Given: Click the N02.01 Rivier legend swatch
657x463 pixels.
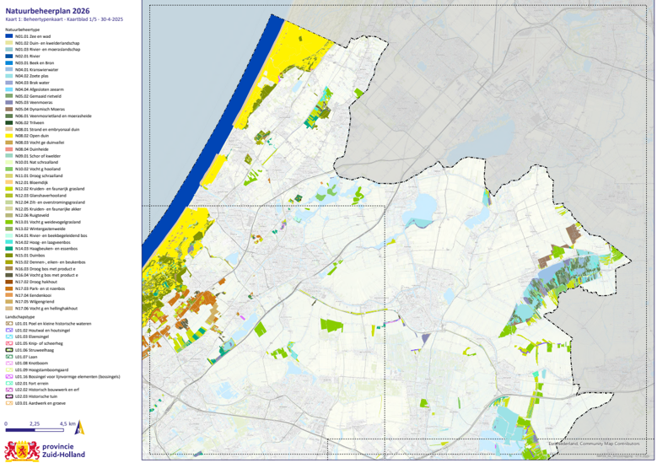Looking at the screenshot, I should pyautogui.click(x=9, y=56).
